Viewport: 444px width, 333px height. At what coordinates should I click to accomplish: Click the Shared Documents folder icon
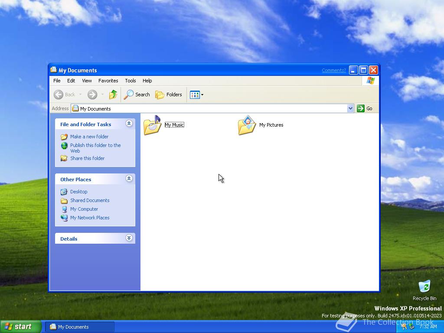(64, 201)
